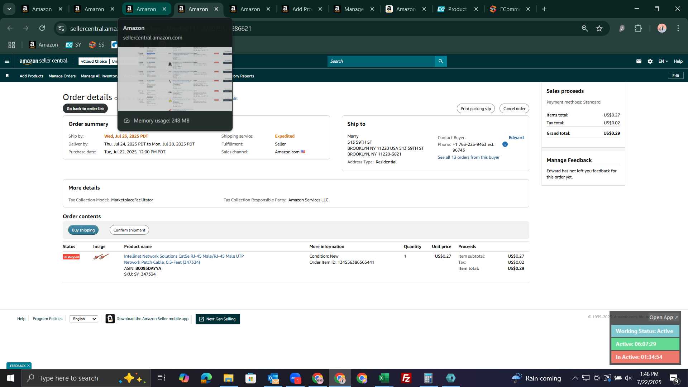688x387 pixels.
Task: Expand the EN language dropdown
Action: point(663,61)
